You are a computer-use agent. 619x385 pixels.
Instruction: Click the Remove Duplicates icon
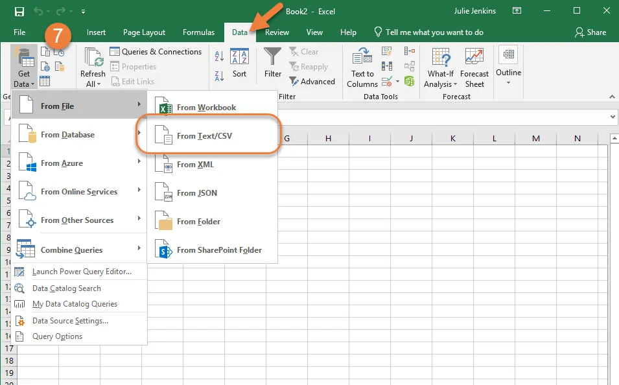387,66
